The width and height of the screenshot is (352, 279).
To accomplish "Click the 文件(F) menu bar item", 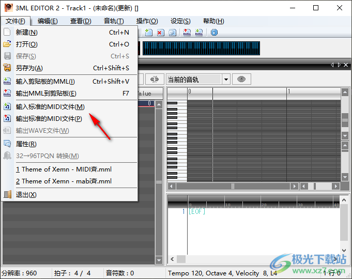I will (16, 21).
